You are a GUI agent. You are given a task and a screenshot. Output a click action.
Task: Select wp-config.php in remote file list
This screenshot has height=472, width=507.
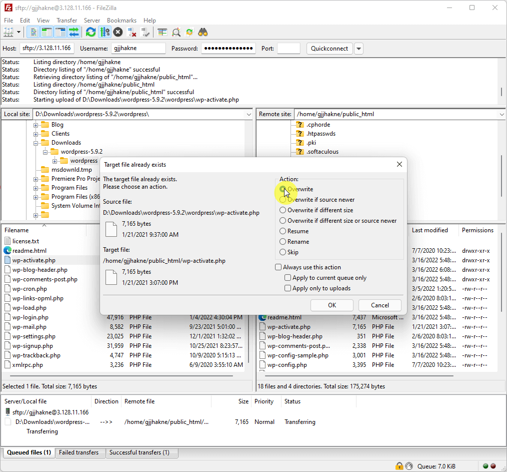point(287,365)
